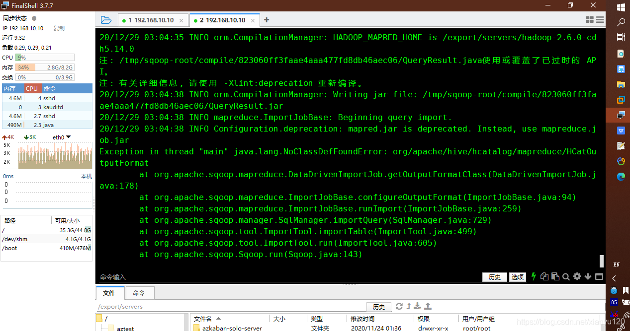
Task: Go to parent directory up arrow icon
Action: click(409, 306)
